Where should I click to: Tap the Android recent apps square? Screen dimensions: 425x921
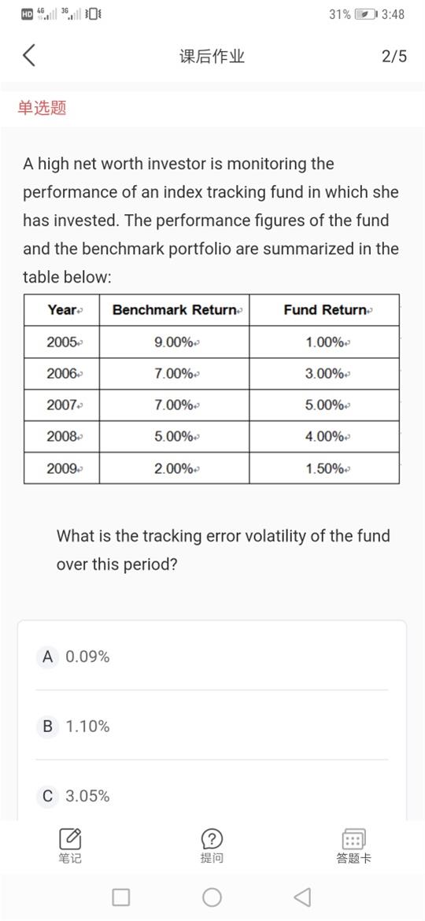(121, 897)
